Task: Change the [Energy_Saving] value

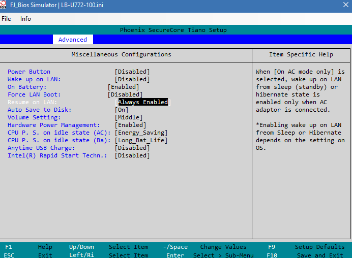Action: [x=141, y=133]
